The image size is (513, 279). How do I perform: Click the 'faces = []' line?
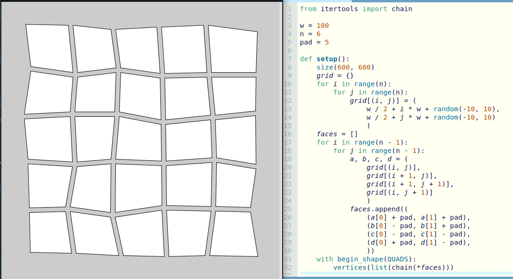coord(337,134)
